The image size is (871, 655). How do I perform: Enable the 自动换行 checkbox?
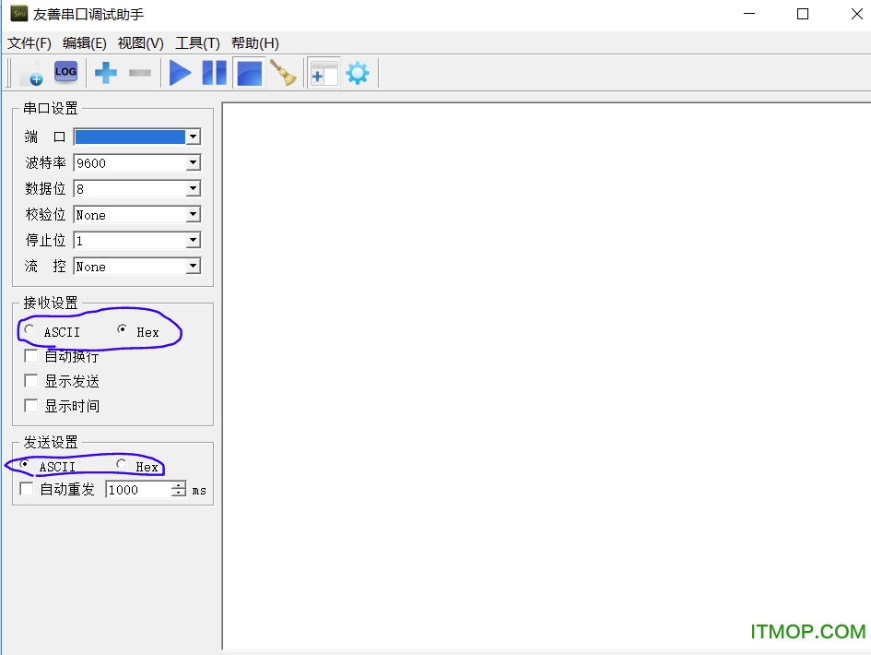(31, 356)
